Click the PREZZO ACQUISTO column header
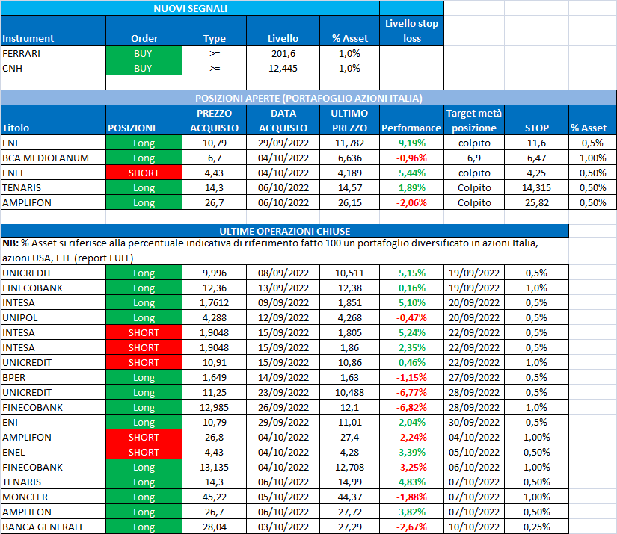This screenshot has width=617, height=534. [x=215, y=120]
